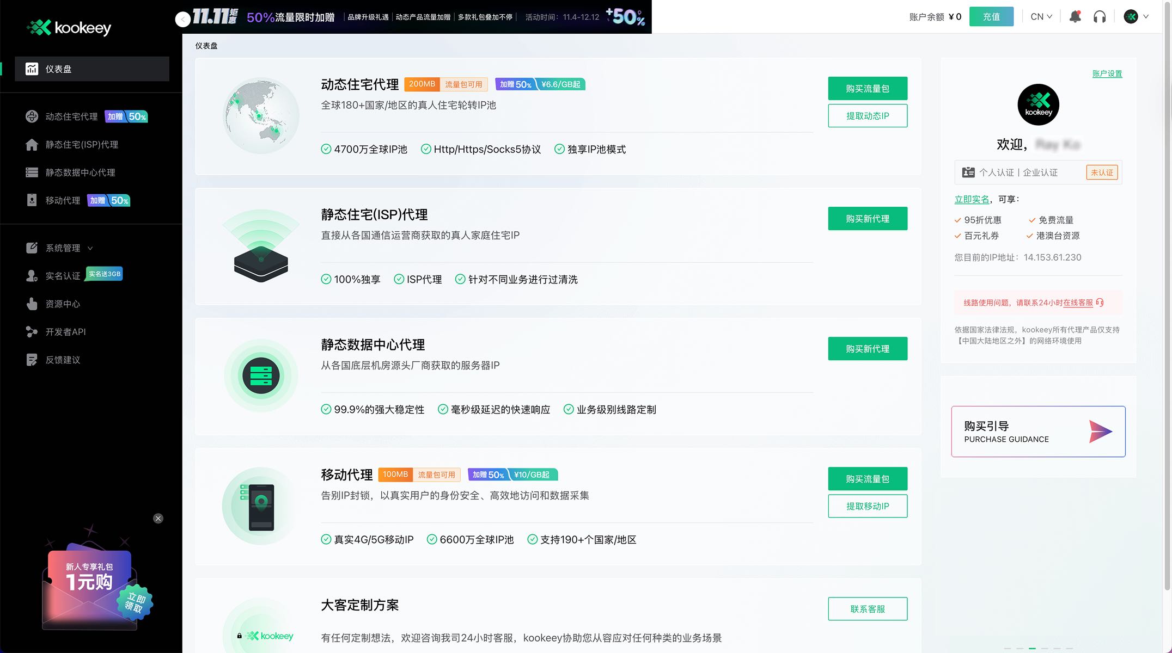1172x653 pixels.
Task: Open the 账户设置 link
Action: [x=1107, y=74]
